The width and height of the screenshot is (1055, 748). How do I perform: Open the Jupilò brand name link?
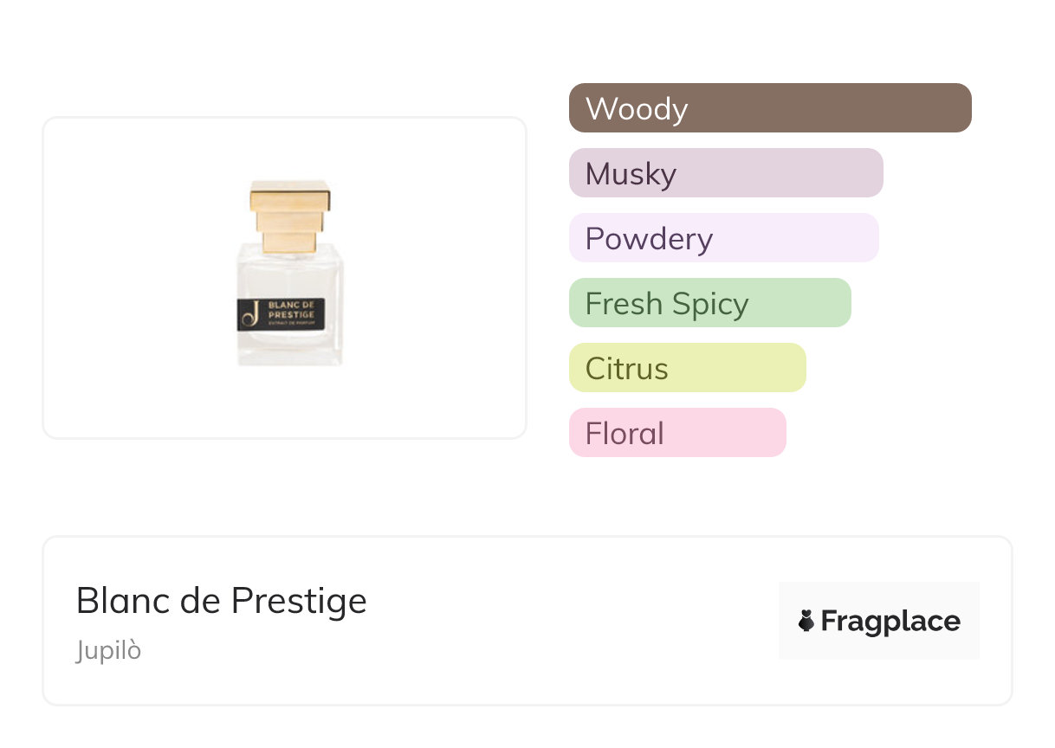[x=108, y=650]
